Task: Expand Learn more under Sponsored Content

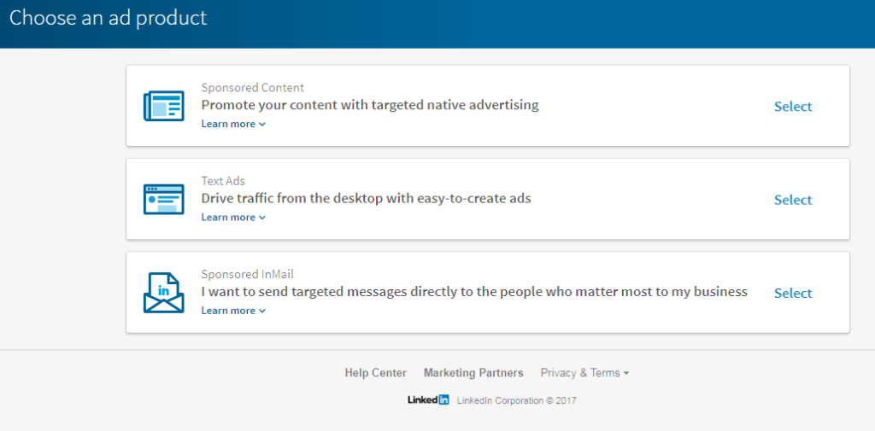Action: (233, 124)
